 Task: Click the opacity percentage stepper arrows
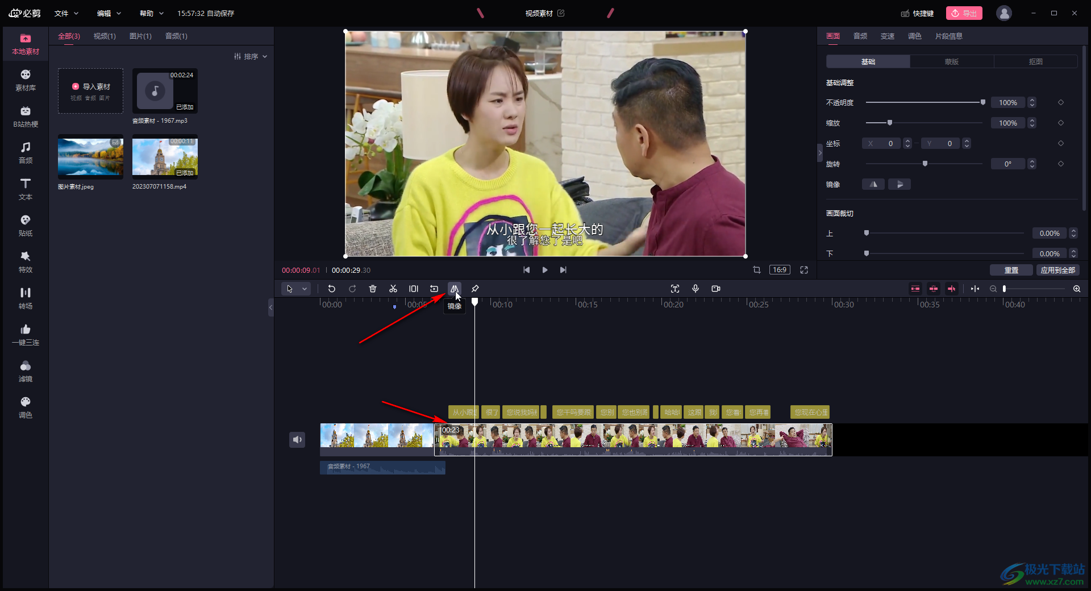(x=1032, y=102)
